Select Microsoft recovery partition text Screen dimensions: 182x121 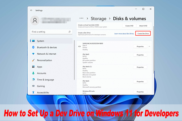92,87
